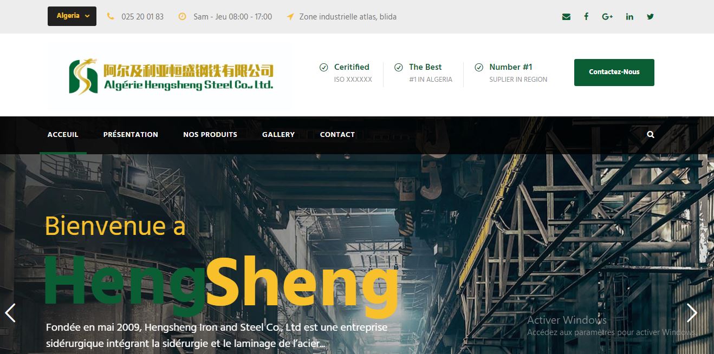Open the GALLERY navigation link

point(278,135)
